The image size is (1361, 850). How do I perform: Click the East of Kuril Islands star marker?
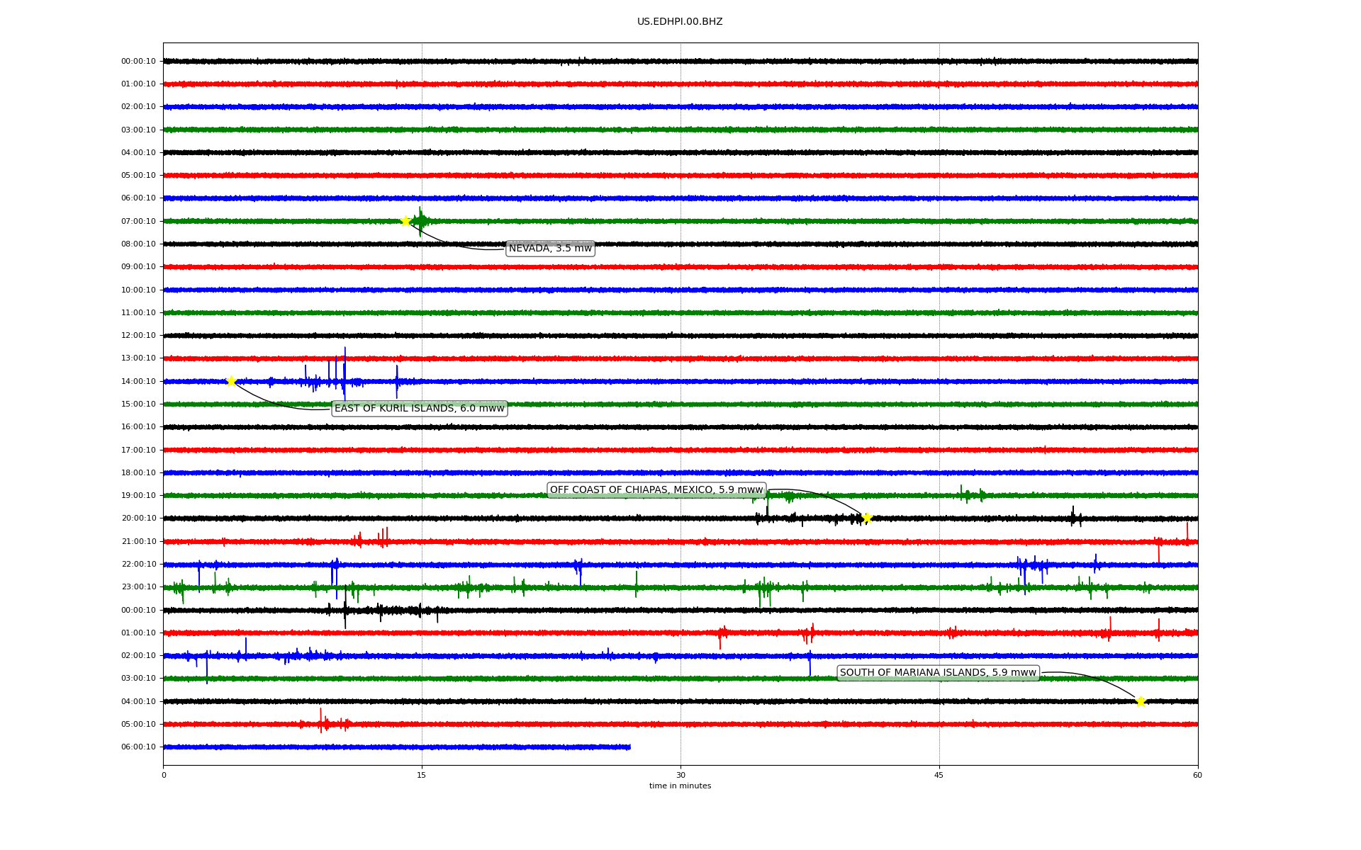point(231,381)
